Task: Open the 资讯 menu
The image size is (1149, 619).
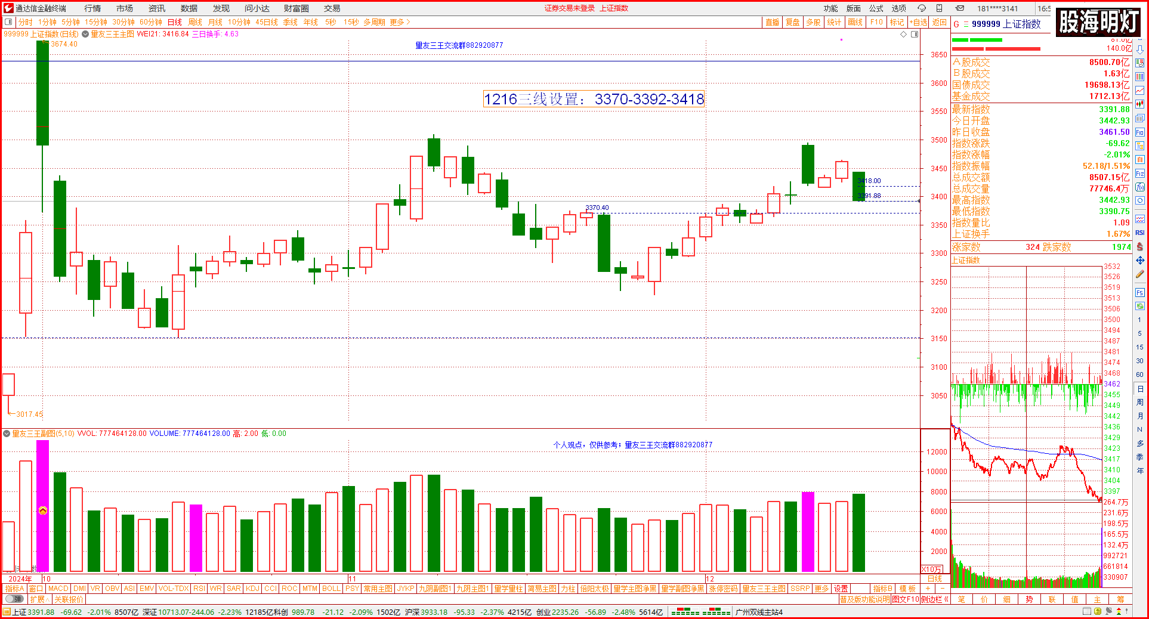Action: [x=157, y=8]
